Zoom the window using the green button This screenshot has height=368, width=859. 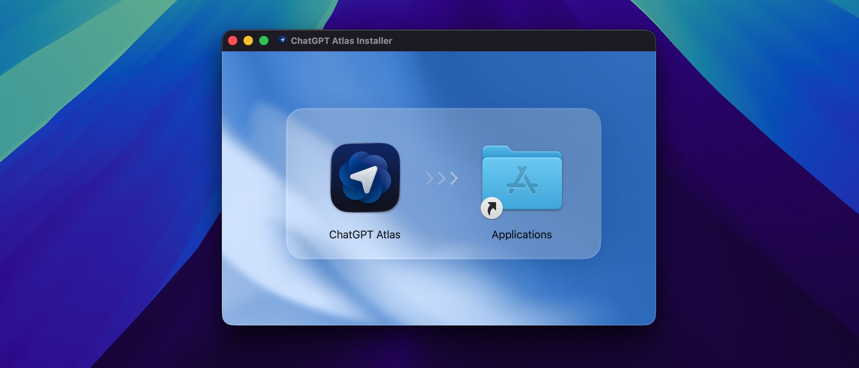[x=264, y=41]
